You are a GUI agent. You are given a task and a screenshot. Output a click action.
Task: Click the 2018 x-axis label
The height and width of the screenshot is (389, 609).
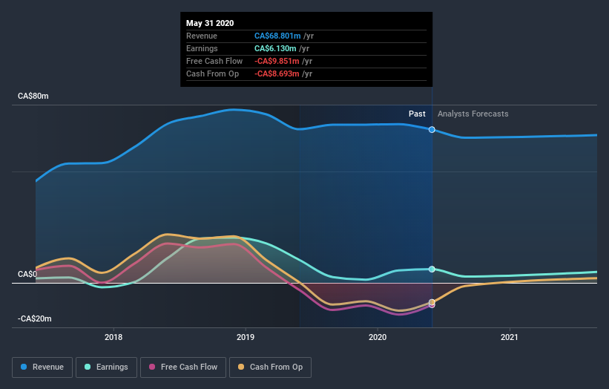[113, 337]
